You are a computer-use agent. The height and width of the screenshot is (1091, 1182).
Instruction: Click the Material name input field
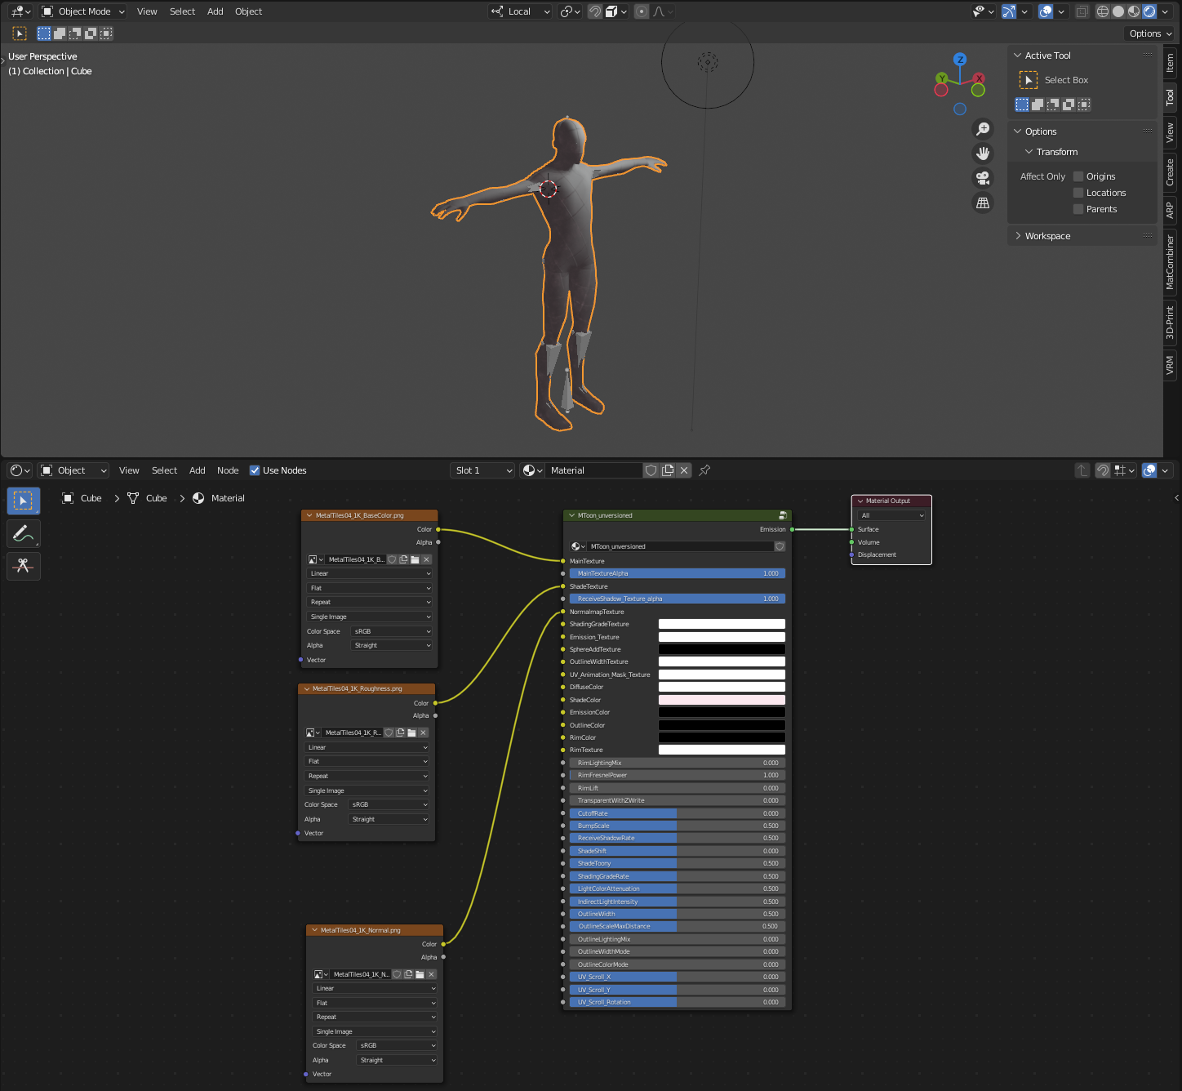click(593, 470)
